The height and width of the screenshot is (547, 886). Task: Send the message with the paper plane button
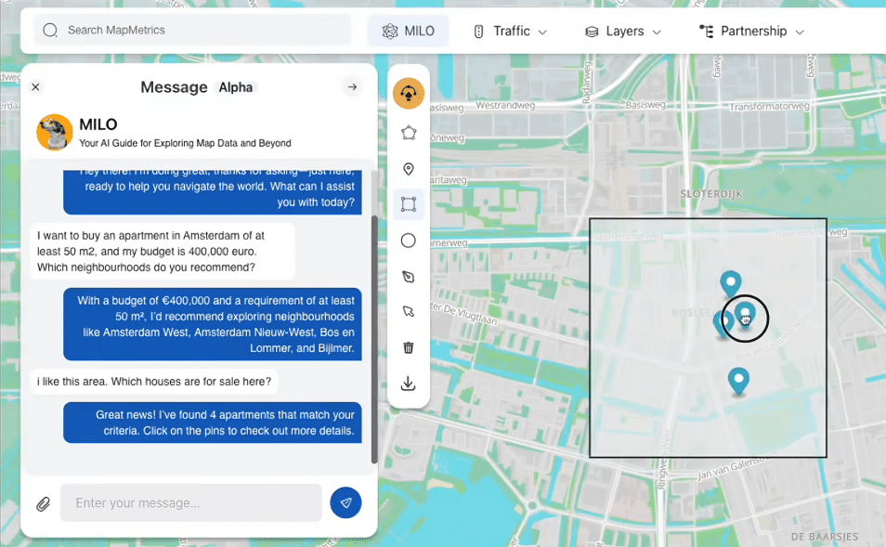point(345,502)
